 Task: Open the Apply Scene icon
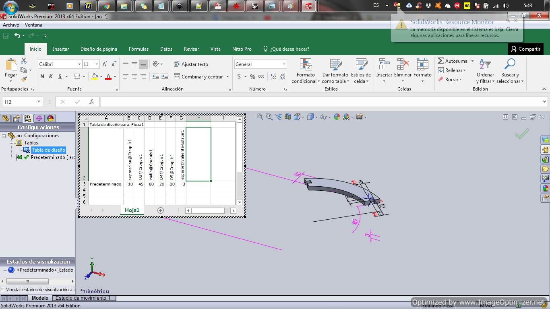[346, 117]
